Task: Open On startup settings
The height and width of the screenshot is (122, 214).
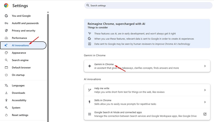Action: [23, 75]
